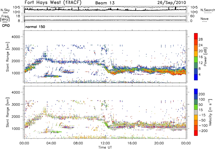Click power scale value '28'

pyautogui.click(x=200, y=39)
